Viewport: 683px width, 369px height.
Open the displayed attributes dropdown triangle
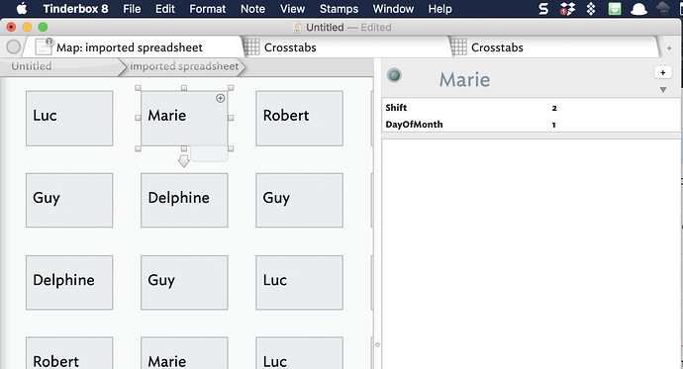(663, 90)
